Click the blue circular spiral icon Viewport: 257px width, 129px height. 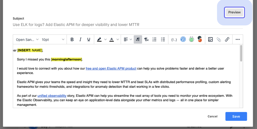coord(183,39)
